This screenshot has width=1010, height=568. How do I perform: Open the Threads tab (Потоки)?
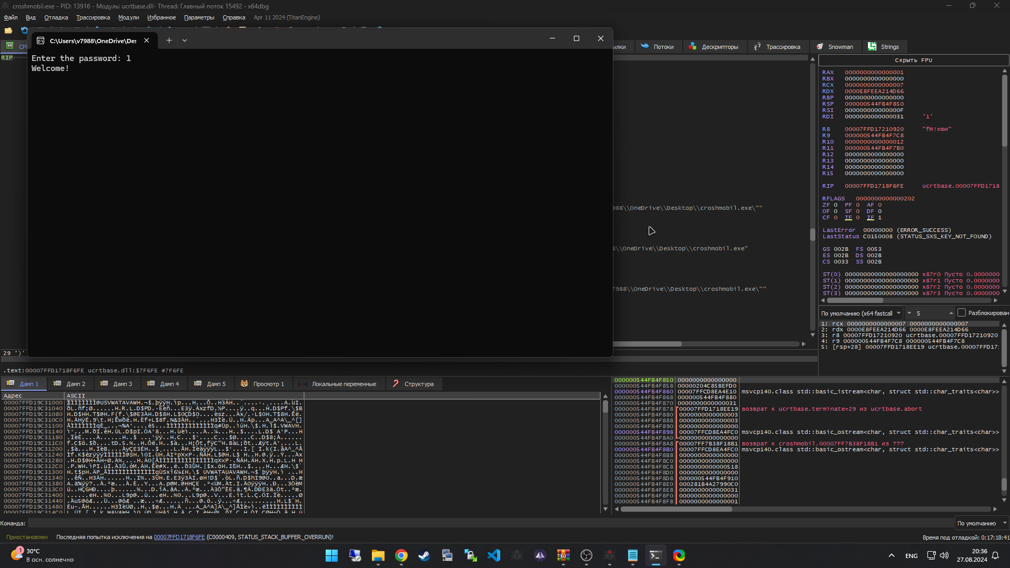657,47
